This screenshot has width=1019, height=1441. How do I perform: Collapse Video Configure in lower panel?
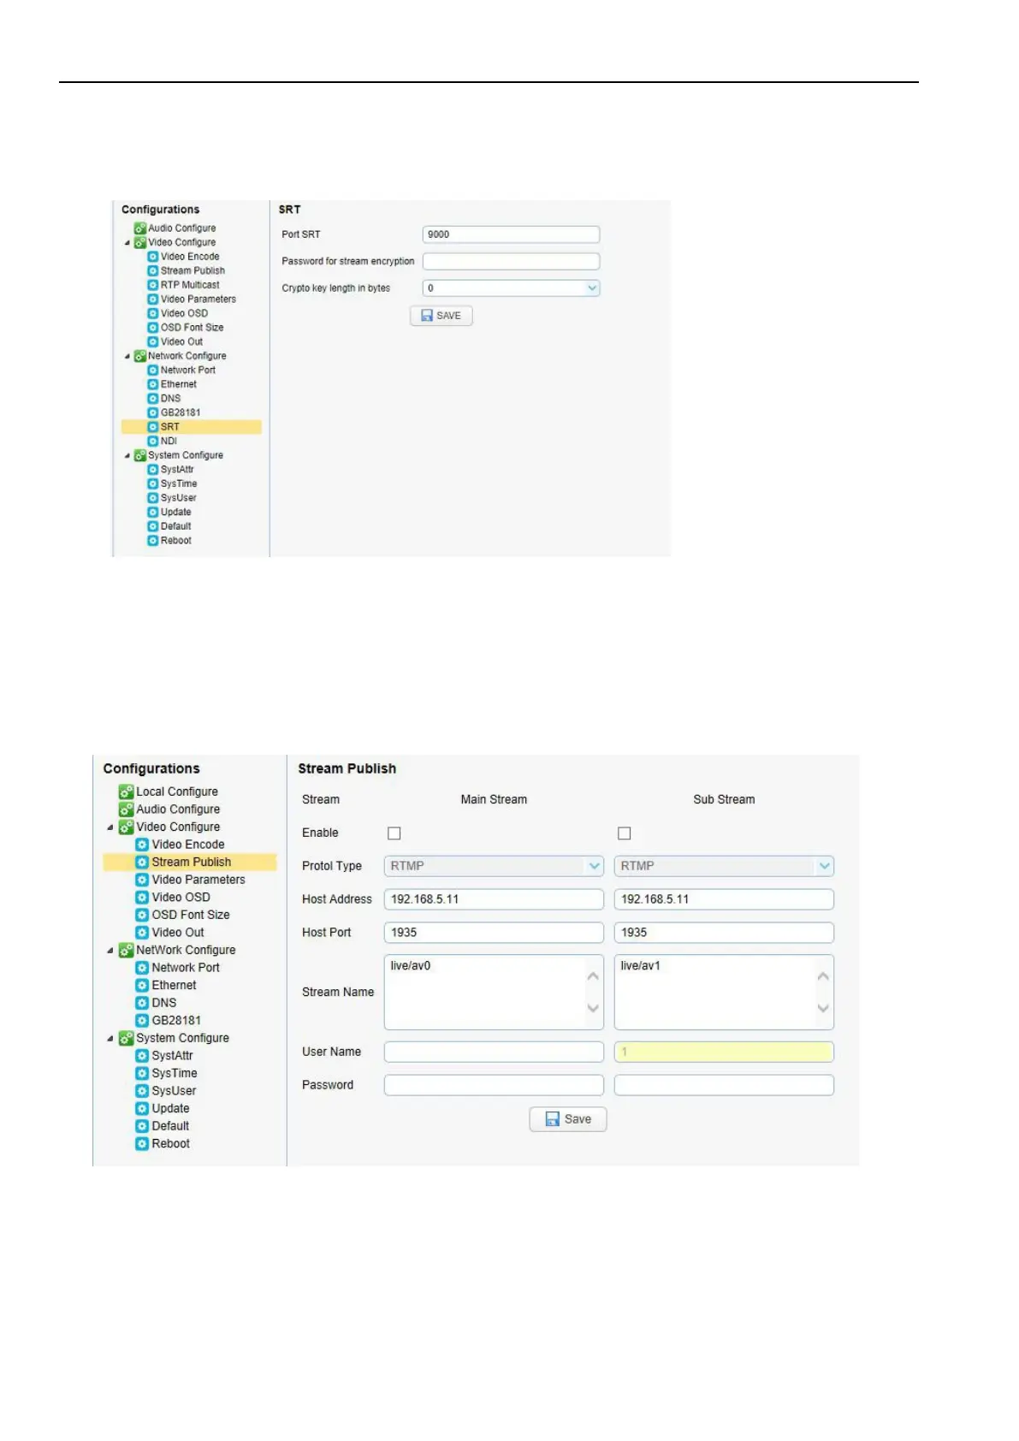tap(110, 827)
